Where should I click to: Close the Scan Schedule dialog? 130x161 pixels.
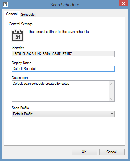pos(123,4)
